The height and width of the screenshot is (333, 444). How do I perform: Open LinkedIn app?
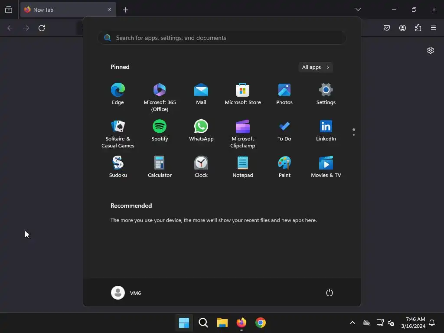click(326, 131)
